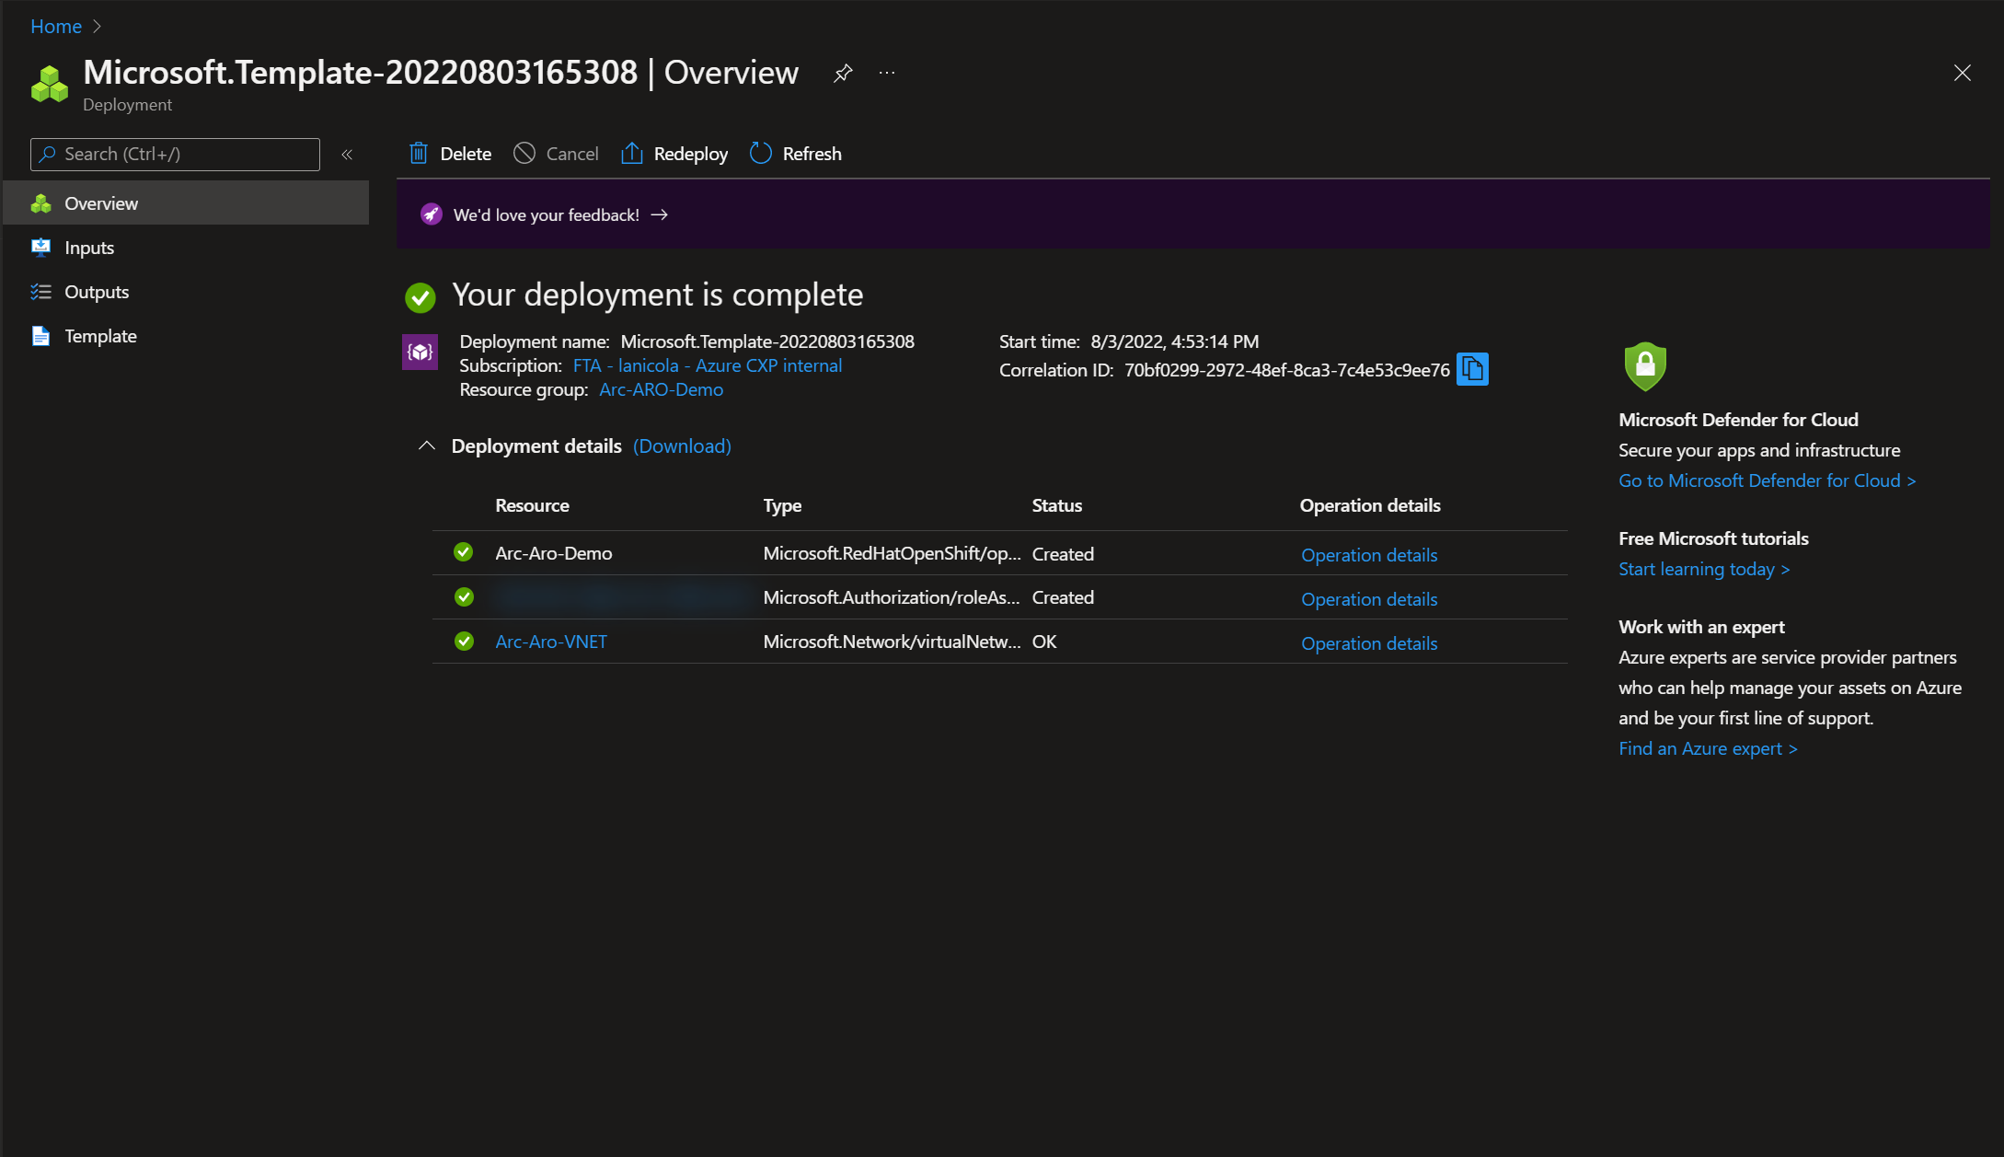Open Operation details for roleAssignments row

pyautogui.click(x=1369, y=599)
